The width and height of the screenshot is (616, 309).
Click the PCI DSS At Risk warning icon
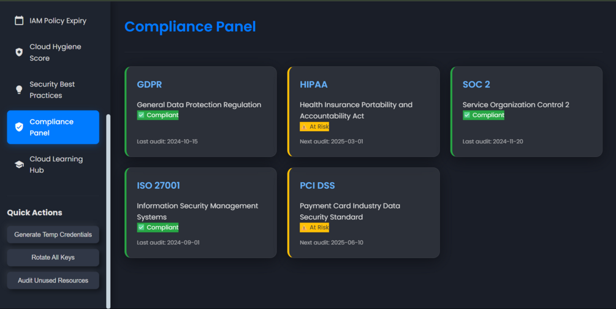[304, 227]
